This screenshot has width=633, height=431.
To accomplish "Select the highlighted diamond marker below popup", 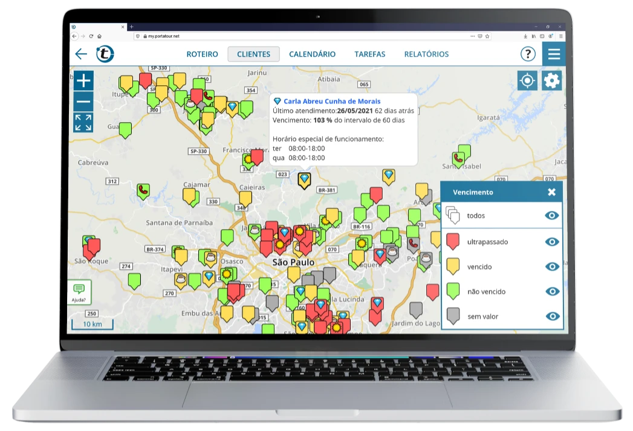I will coord(304,180).
